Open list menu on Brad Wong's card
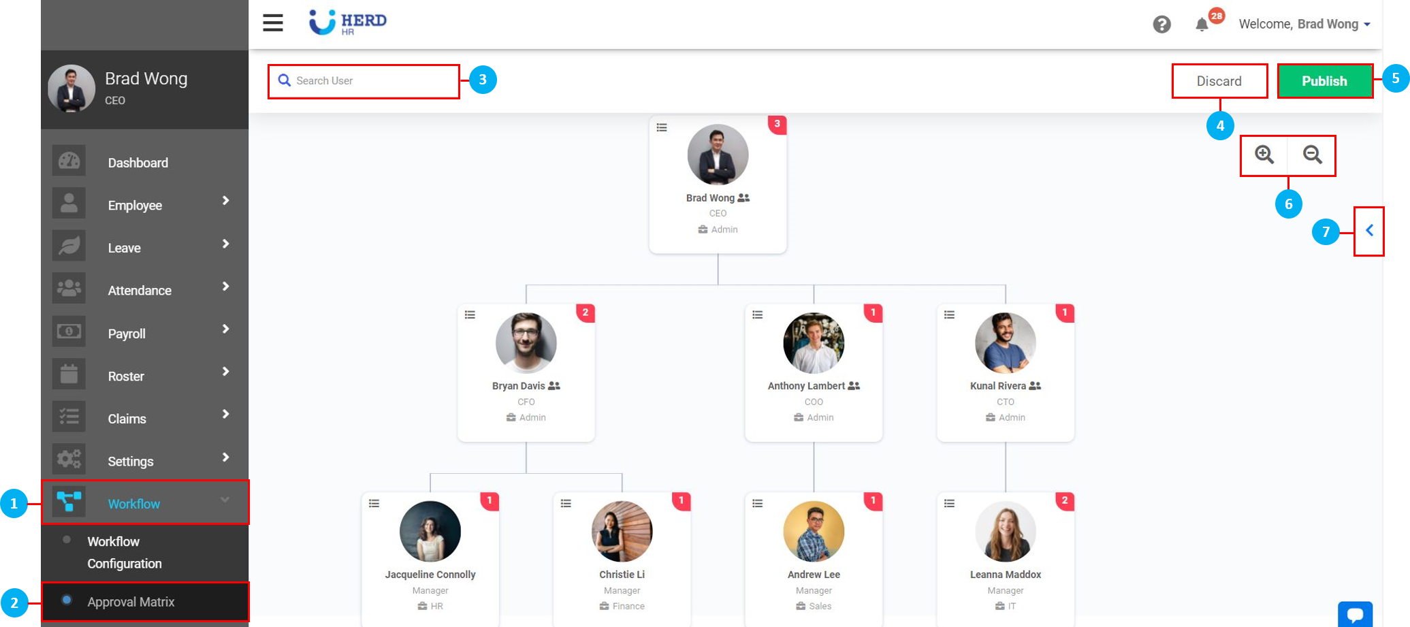The height and width of the screenshot is (627, 1410). point(662,127)
